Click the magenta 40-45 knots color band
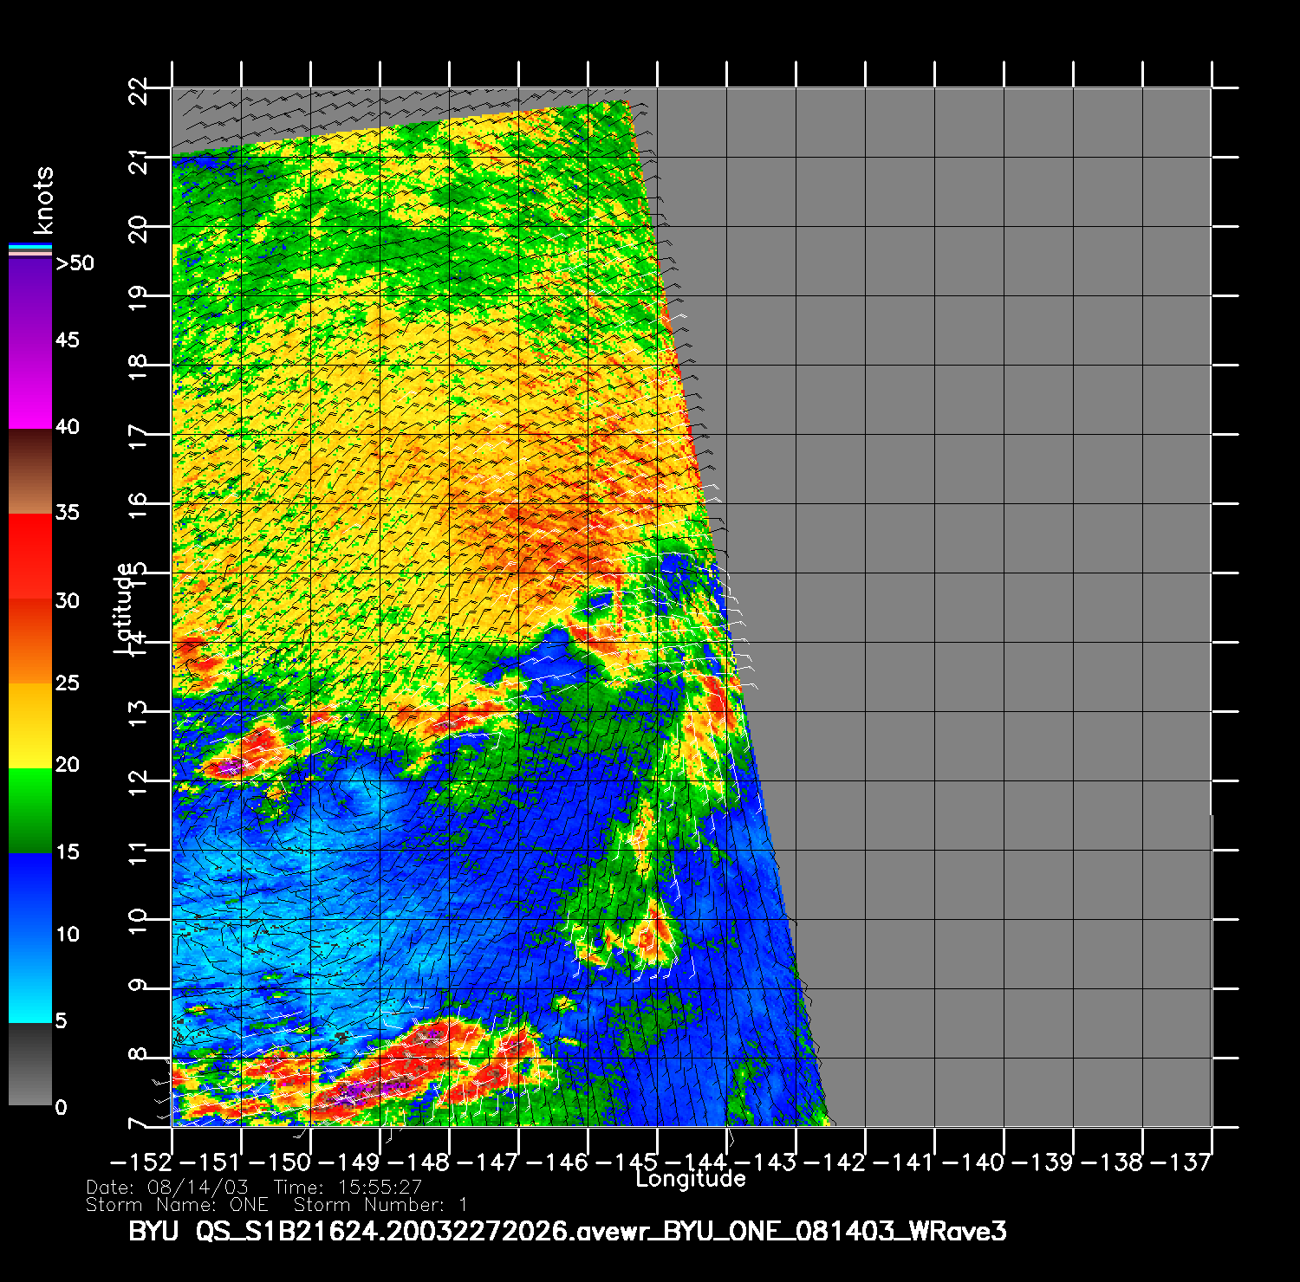This screenshot has width=1300, height=1282. [30, 385]
